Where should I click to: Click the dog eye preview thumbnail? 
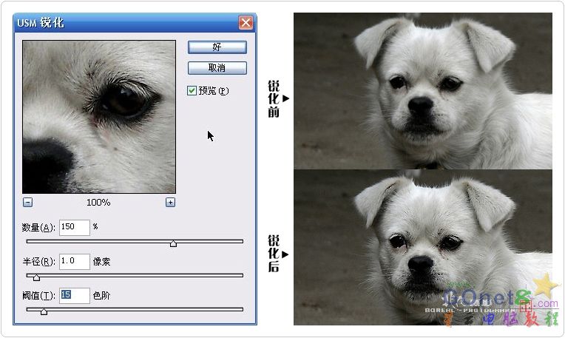pyautogui.click(x=99, y=117)
